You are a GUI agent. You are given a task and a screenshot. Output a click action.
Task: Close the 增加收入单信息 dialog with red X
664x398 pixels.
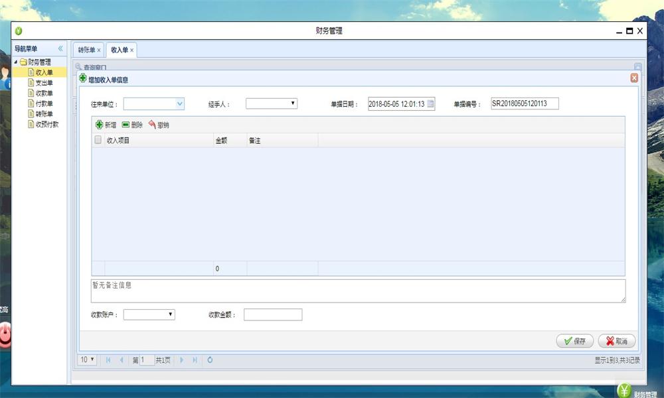[x=634, y=78]
